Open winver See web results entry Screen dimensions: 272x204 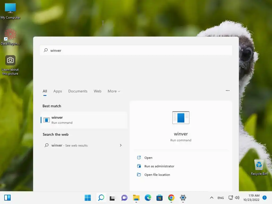click(84, 145)
